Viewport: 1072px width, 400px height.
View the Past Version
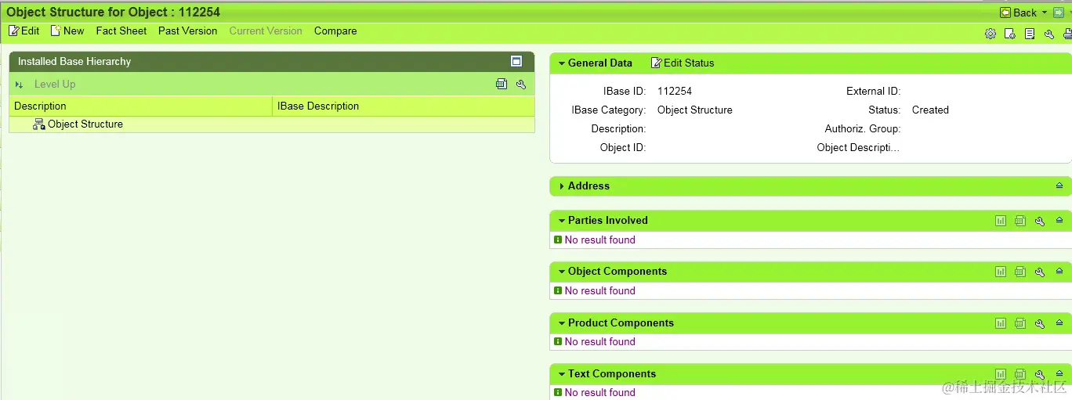coord(188,31)
